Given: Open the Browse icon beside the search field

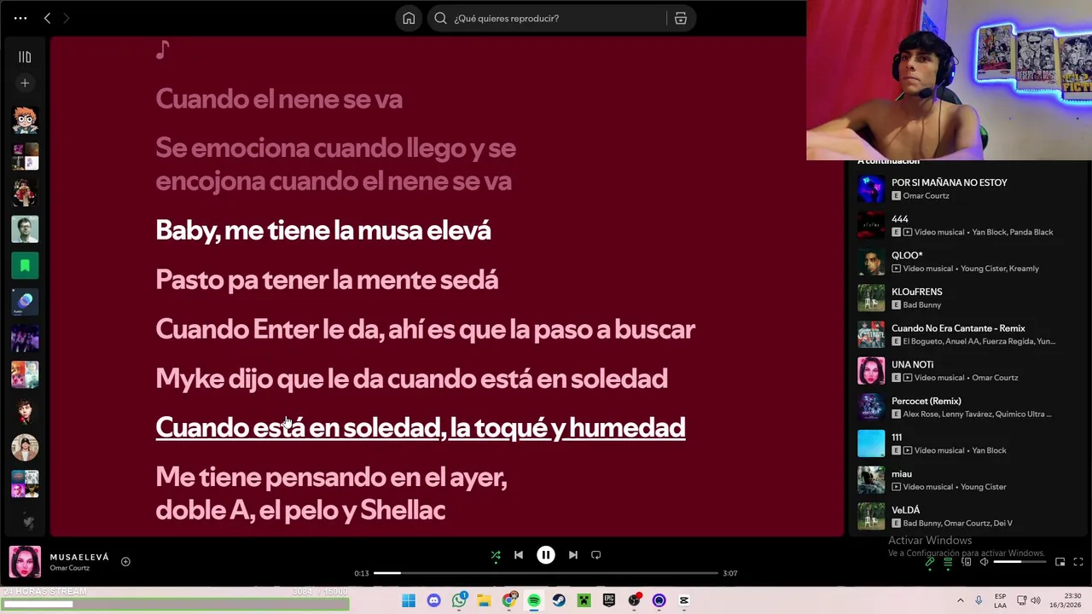Looking at the screenshot, I should point(681,18).
